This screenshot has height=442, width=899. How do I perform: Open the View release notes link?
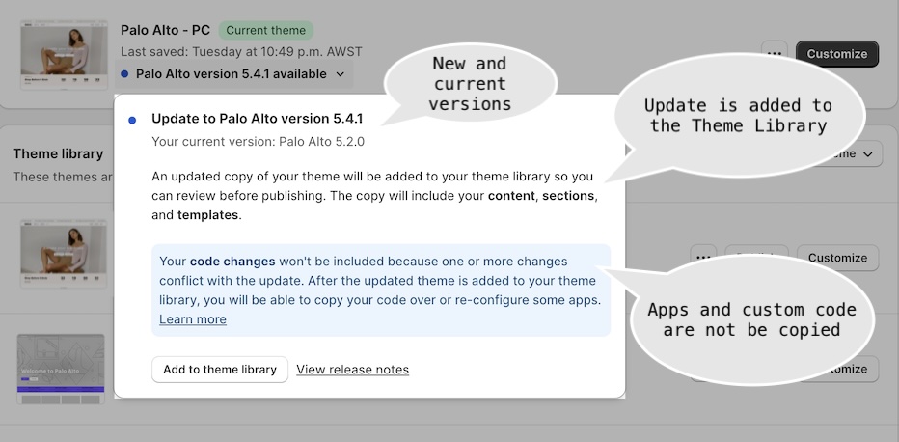(x=353, y=370)
